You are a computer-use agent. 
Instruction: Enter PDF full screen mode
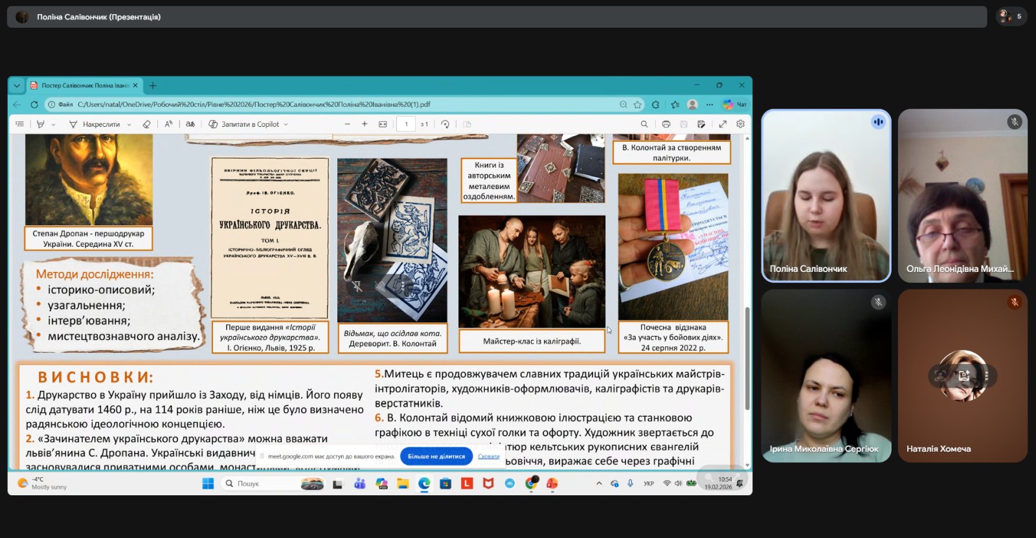tap(723, 124)
